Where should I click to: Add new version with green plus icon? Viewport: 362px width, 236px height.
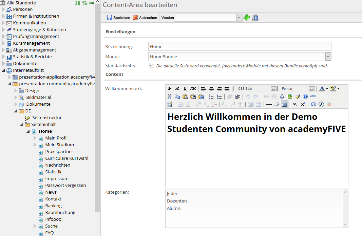click(247, 18)
